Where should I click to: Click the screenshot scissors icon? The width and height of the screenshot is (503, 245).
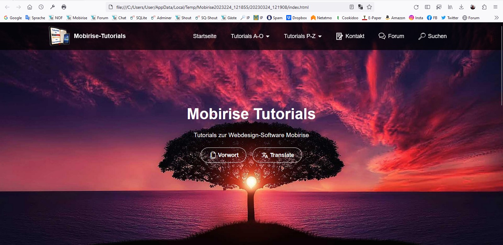(x=439, y=7)
